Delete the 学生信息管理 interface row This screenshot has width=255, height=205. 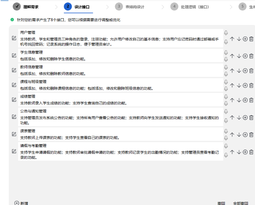[251, 56]
